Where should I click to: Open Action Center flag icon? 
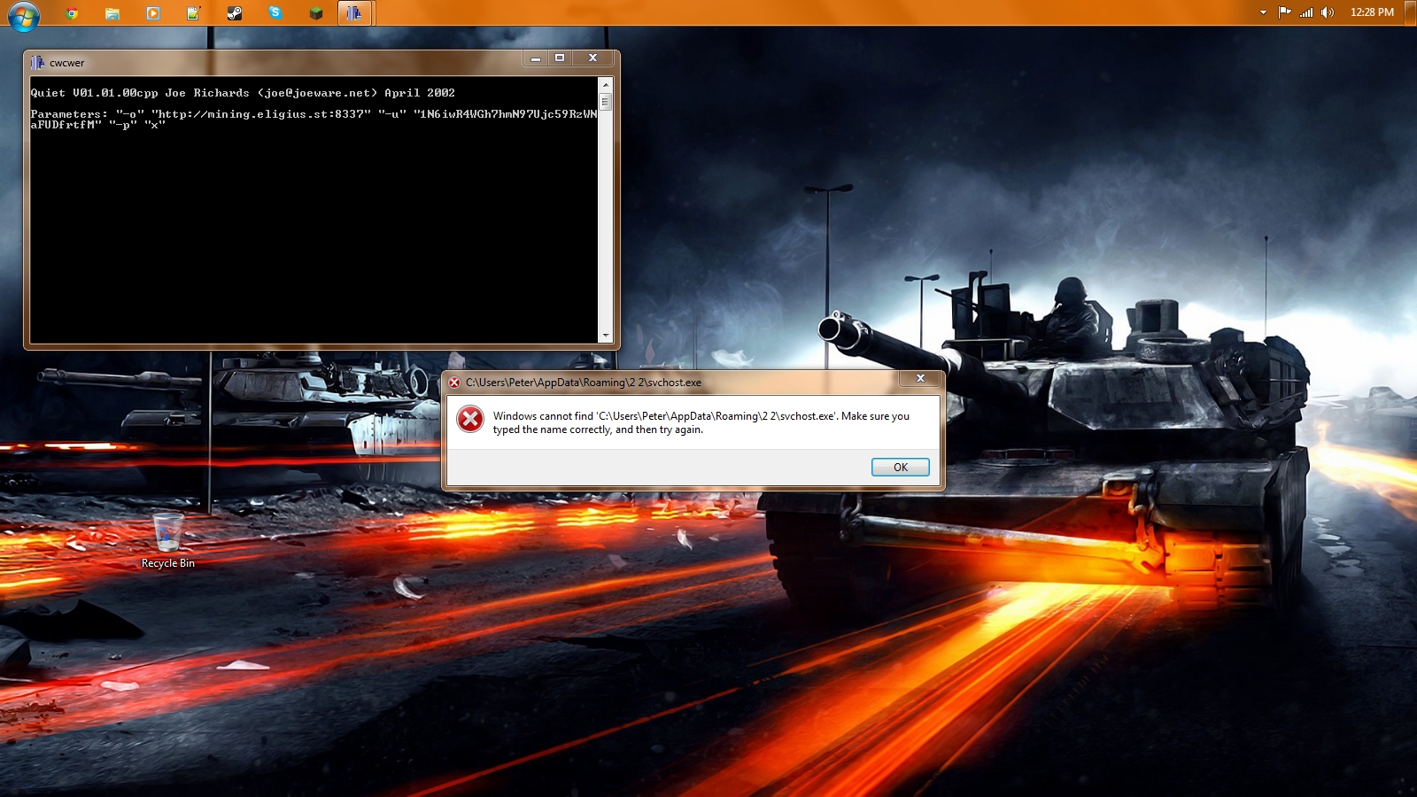click(1284, 12)
